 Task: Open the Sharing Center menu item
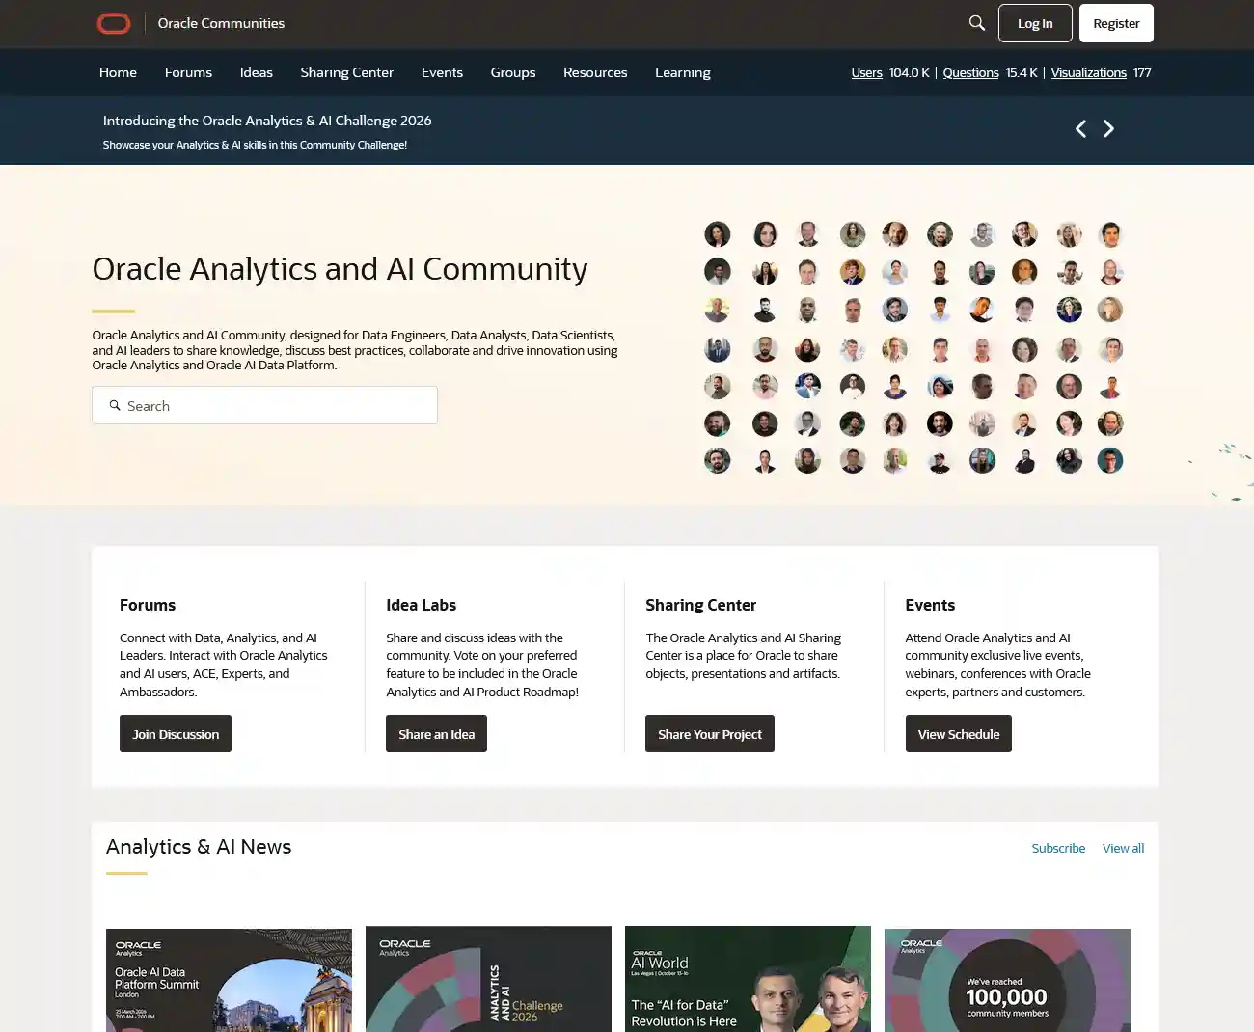tap(347, 72)
